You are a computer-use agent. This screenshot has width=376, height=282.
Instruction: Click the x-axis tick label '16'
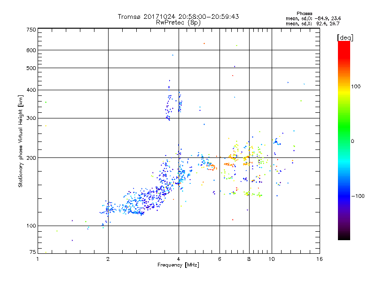pyautogui.click(x=320, y=259)
